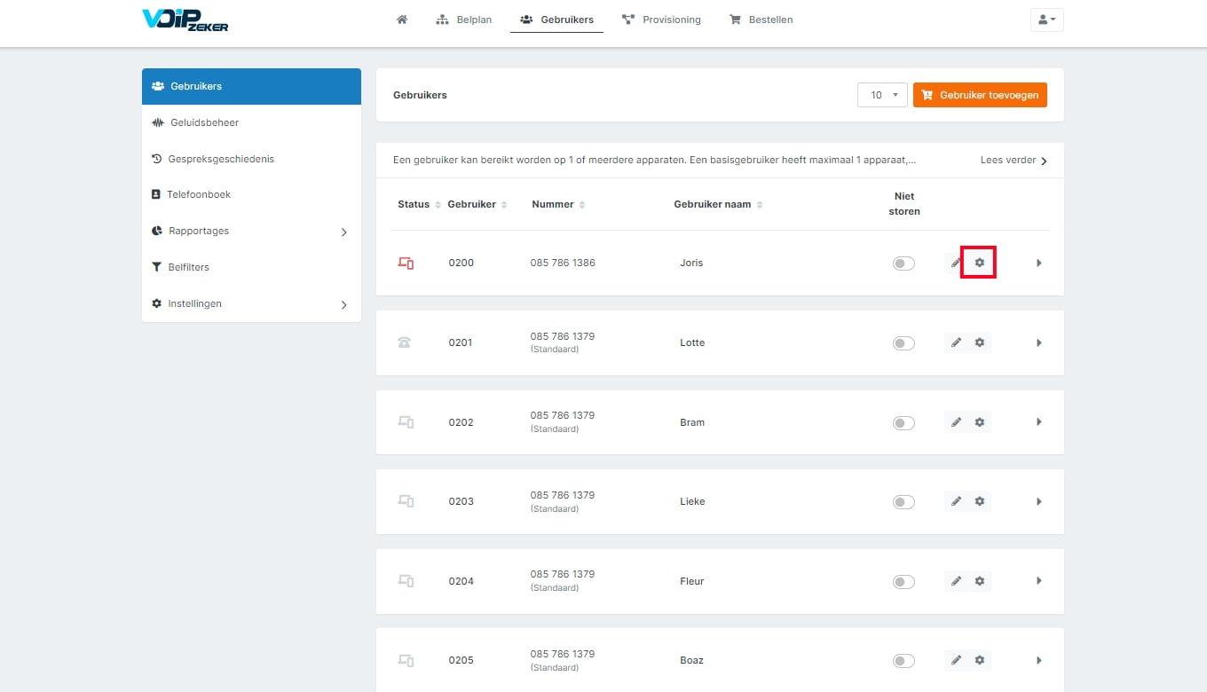1207x692 pixels.
Task: Open Belfilters in the sidebar
Action: coord(251,267)
